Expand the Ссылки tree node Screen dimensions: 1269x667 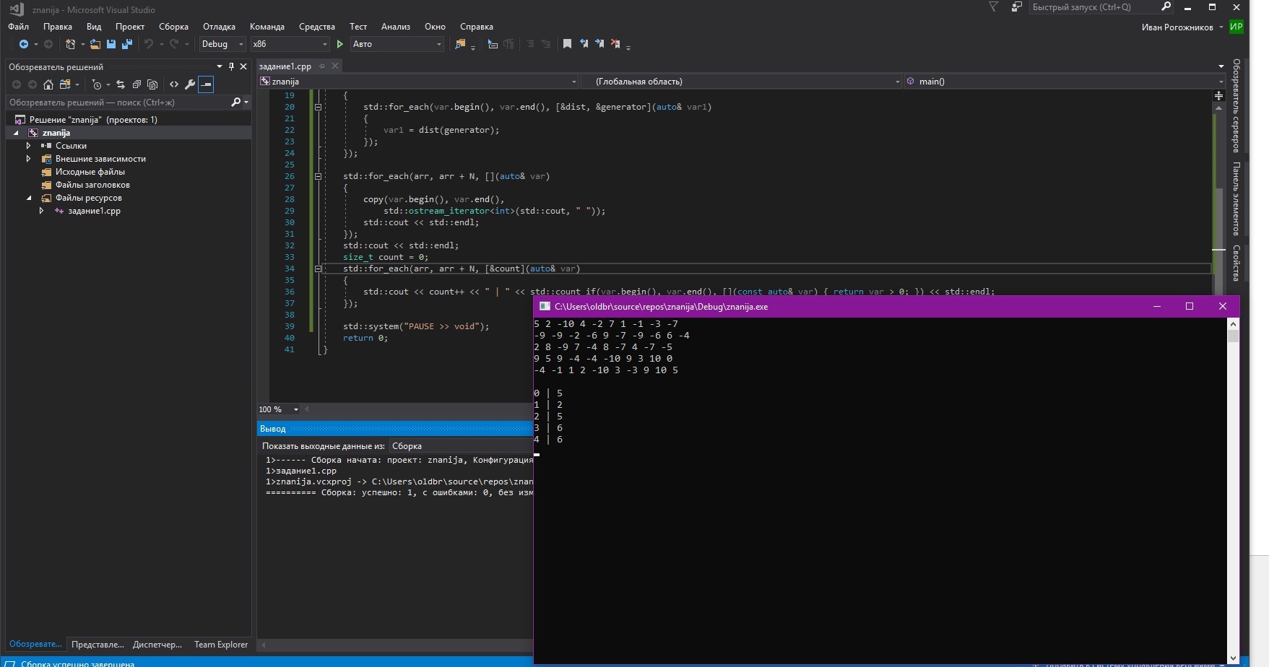pyautogui.click(x=28, y=146)
